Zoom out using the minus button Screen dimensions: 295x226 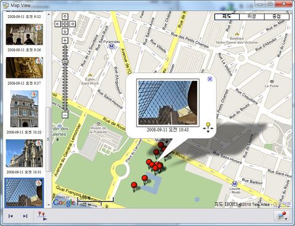65,115
